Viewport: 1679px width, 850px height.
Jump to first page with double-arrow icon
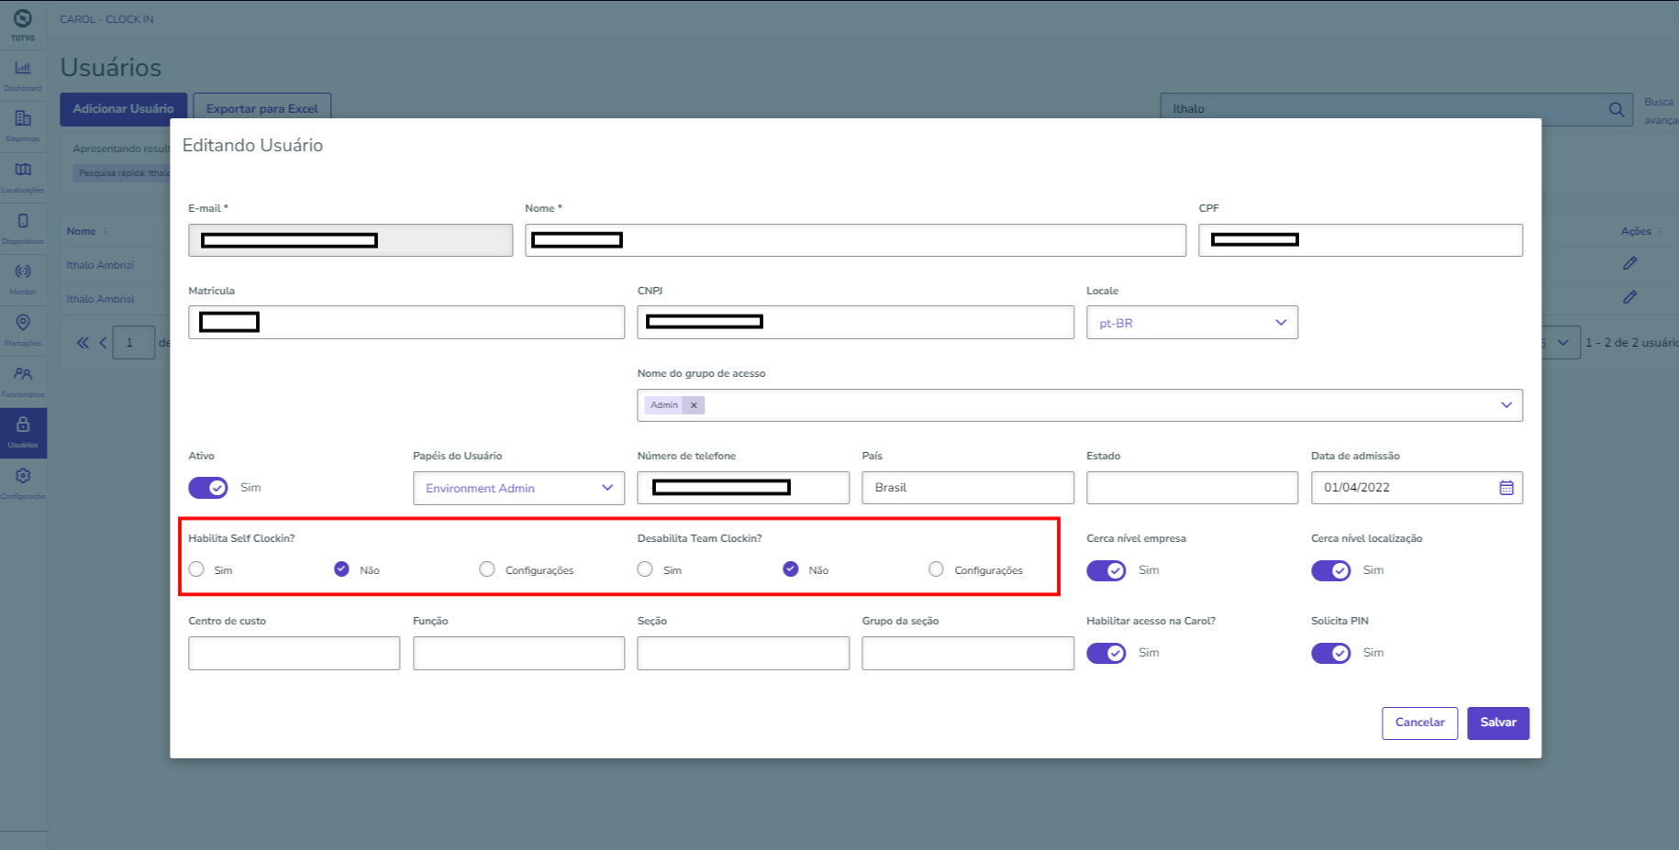pos(83,342)
